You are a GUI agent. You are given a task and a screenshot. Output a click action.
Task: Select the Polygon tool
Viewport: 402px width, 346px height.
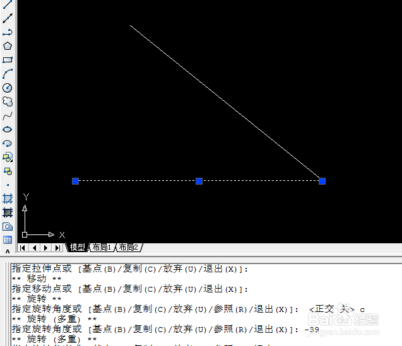point(8,46)
